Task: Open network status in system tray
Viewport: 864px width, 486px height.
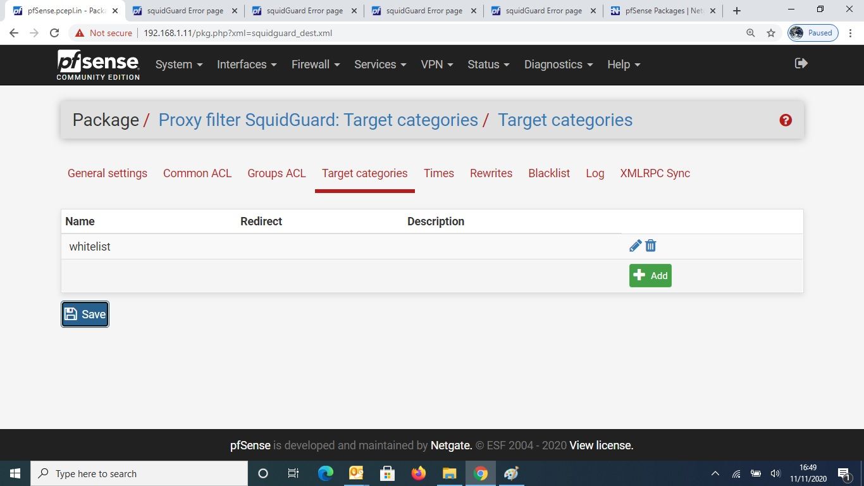Action: (x=736, y=473)
